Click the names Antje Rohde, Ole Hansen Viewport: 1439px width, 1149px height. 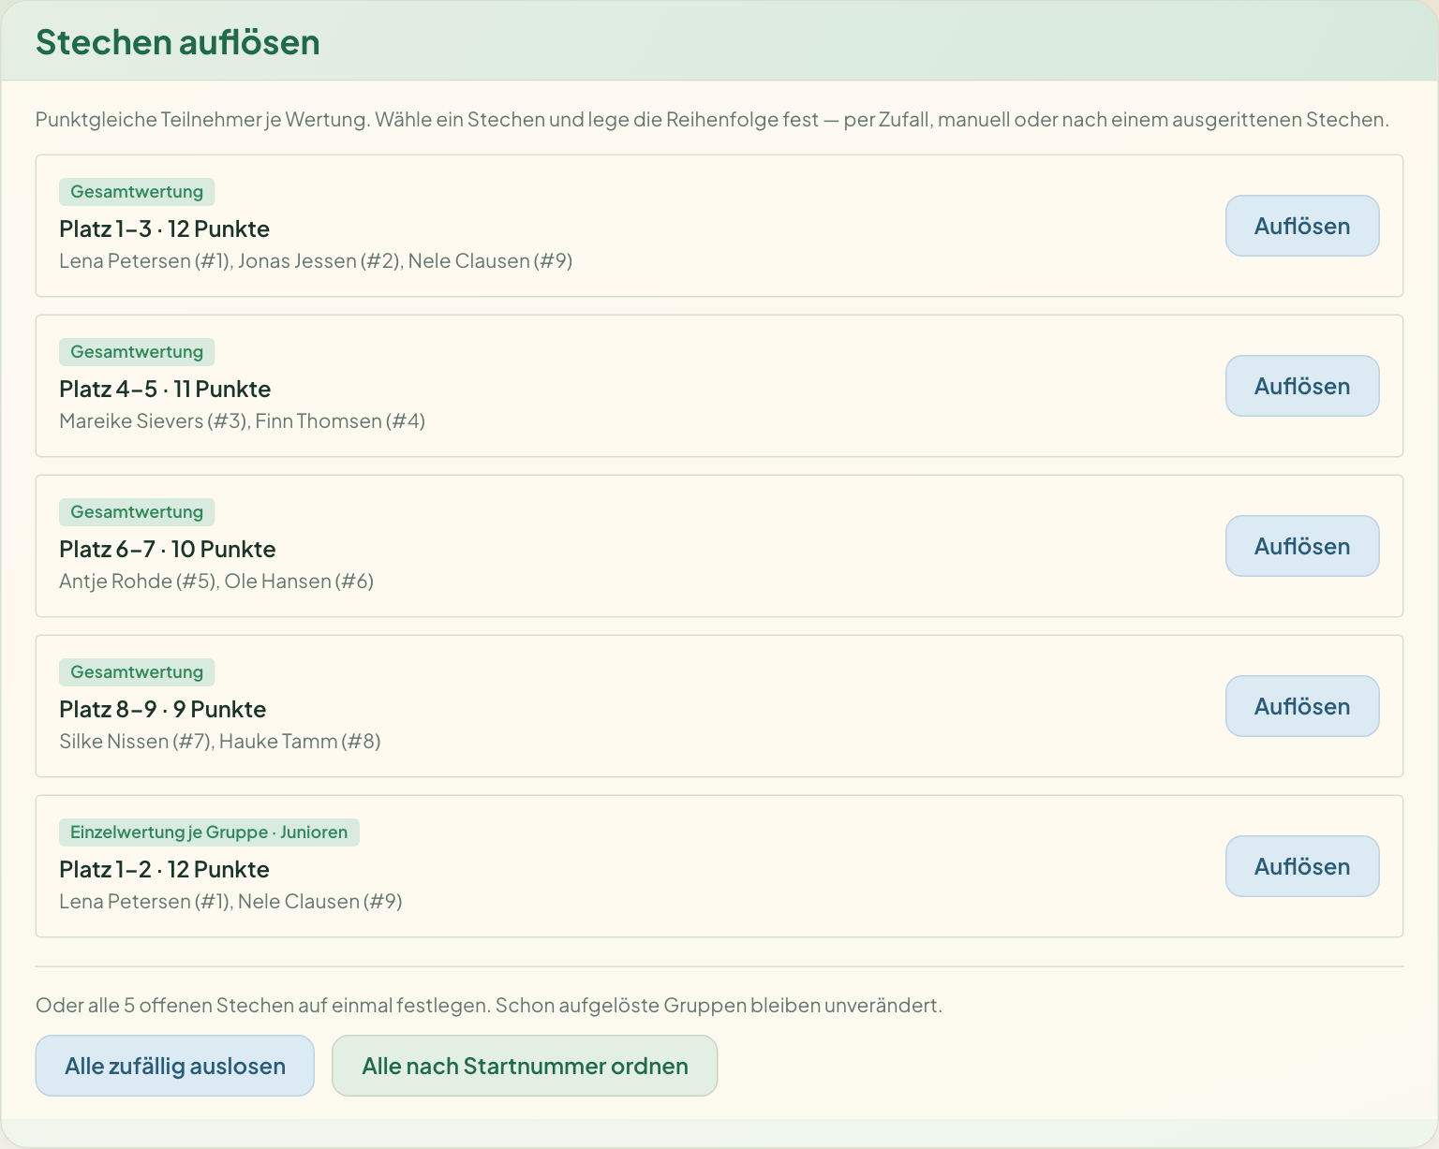[216, 582]
